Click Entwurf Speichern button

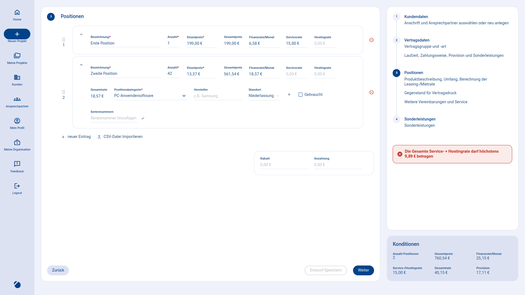pyautogui.click(x=326, y=270)
